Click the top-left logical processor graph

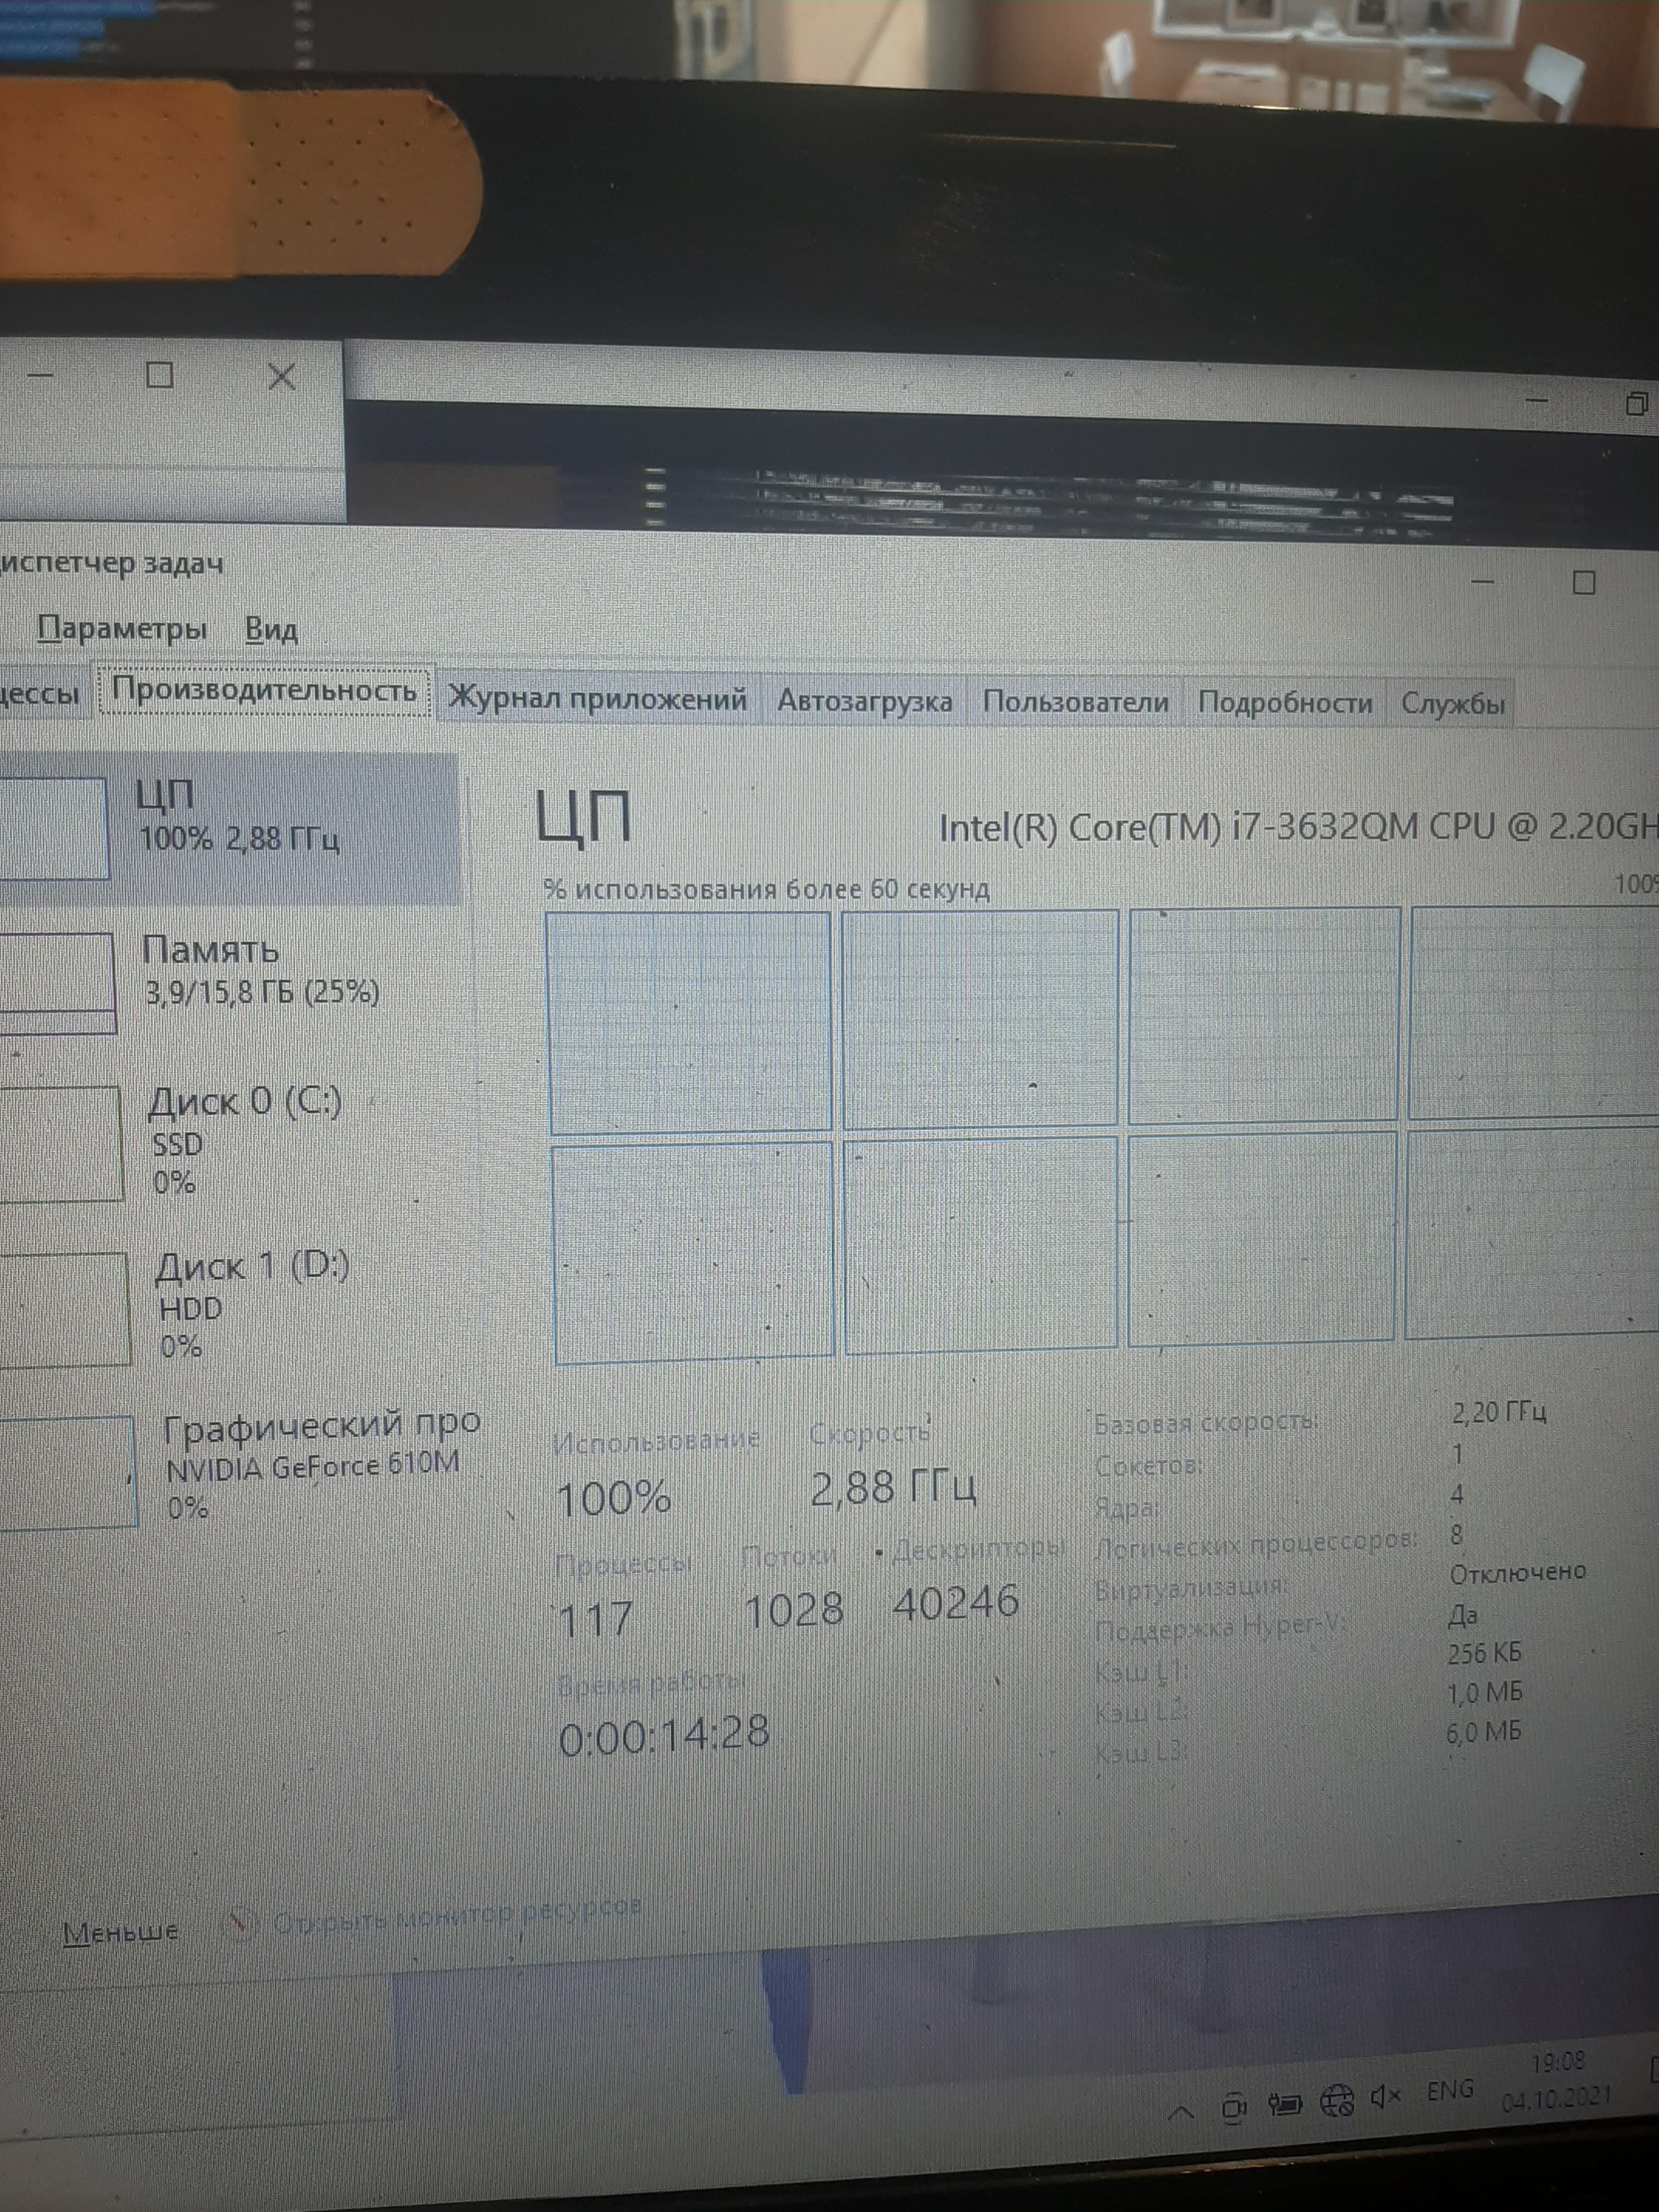click(x=689, y=1021)
